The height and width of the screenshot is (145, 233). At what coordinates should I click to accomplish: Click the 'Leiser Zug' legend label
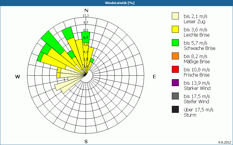pos(194,21)
